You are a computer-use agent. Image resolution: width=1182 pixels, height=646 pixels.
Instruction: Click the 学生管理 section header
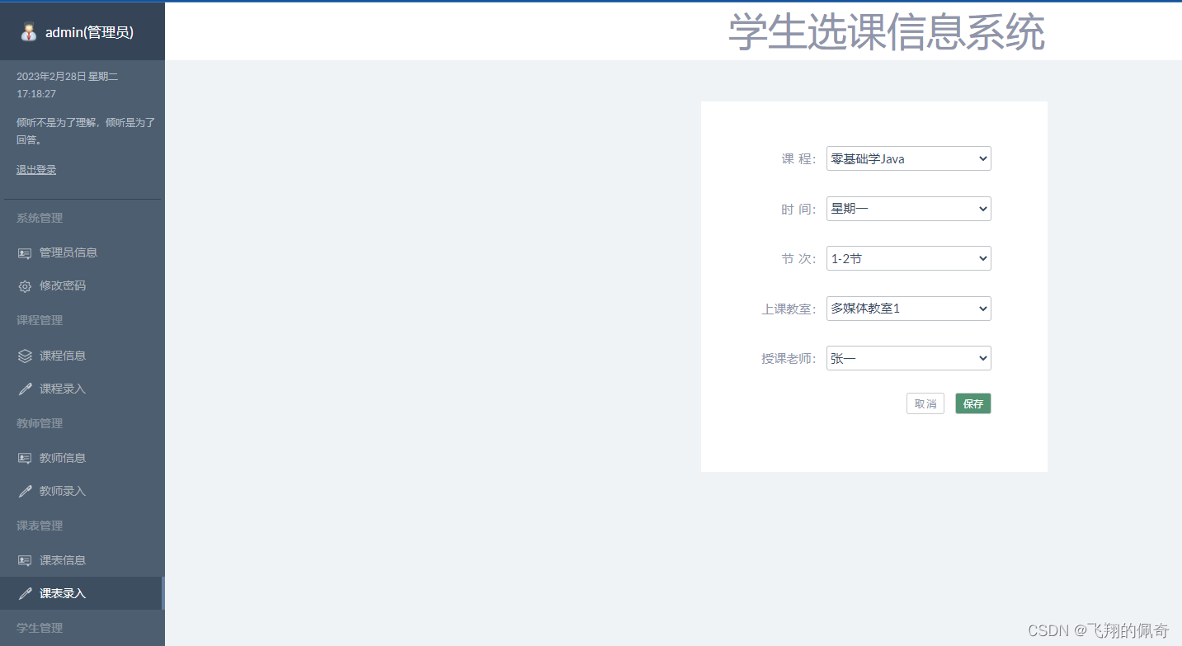coord(40,628)
